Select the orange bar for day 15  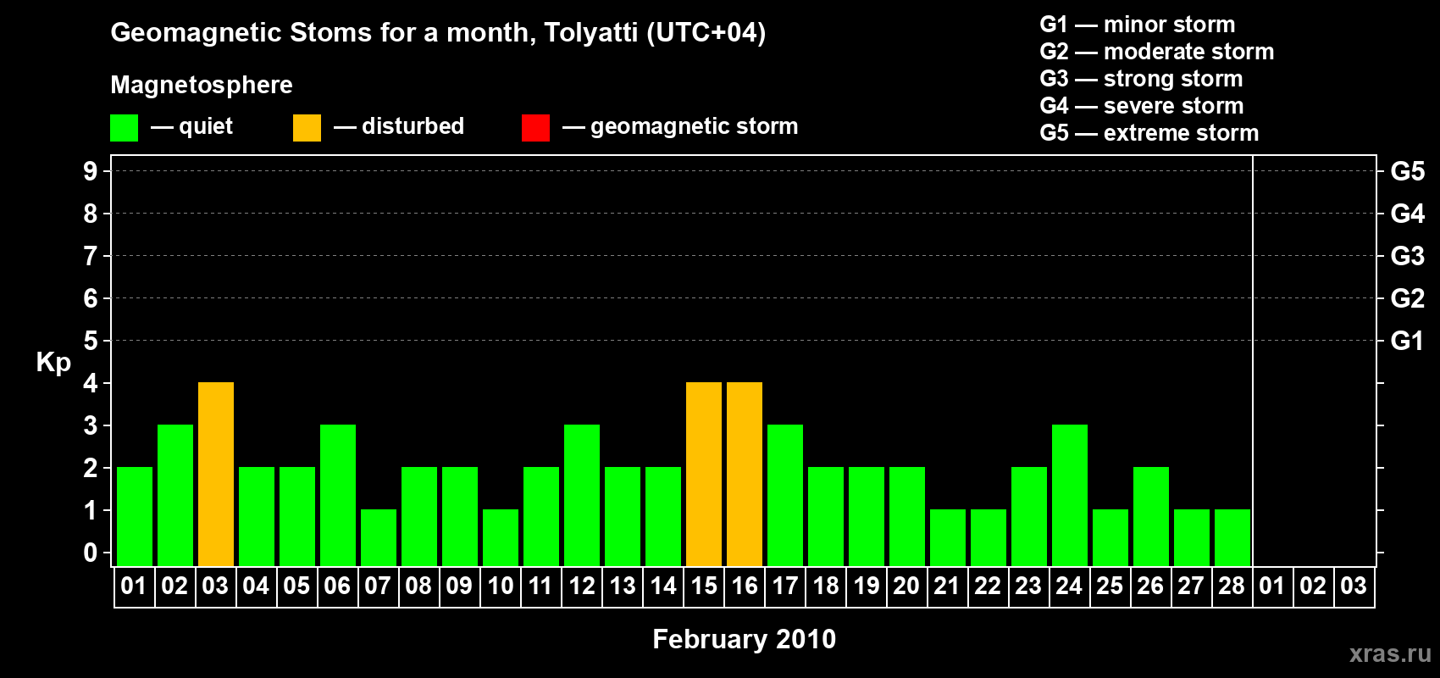(704, 475)
